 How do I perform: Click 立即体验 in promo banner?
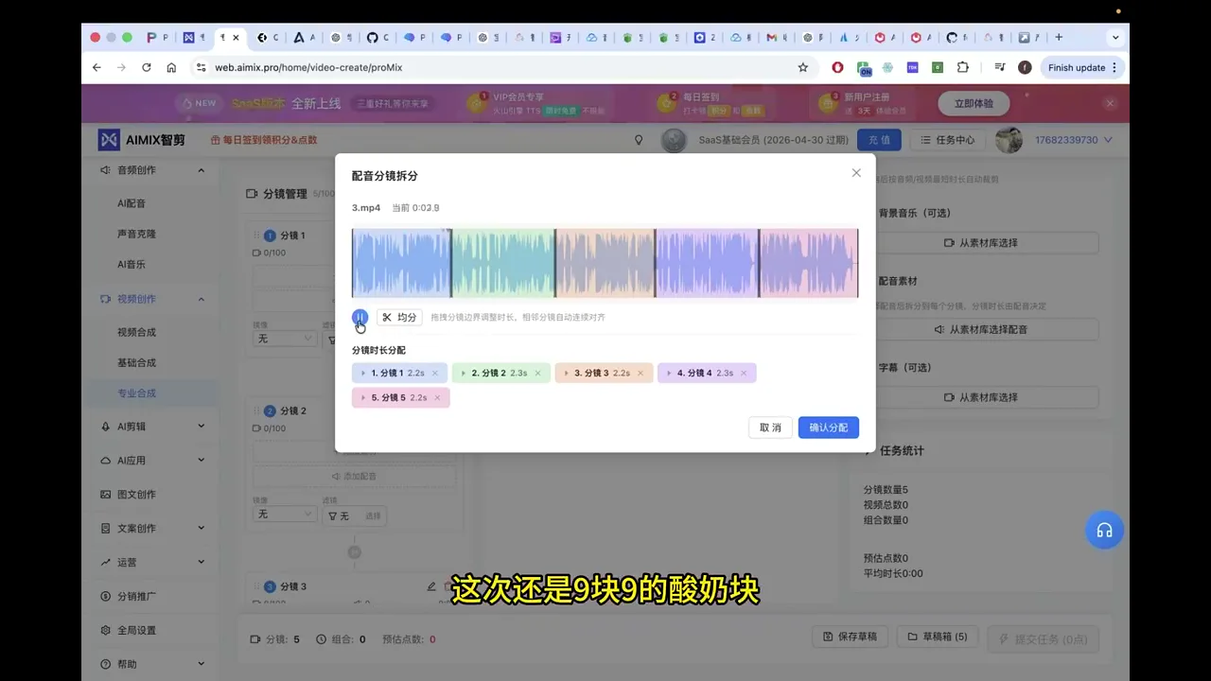point(974,104)
